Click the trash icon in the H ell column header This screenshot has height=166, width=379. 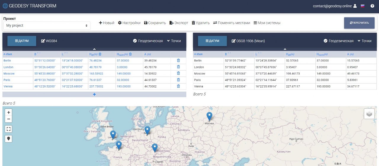[x=100, y=54]
